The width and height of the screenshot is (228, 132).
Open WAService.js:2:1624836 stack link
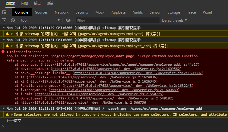coord(92,77)
